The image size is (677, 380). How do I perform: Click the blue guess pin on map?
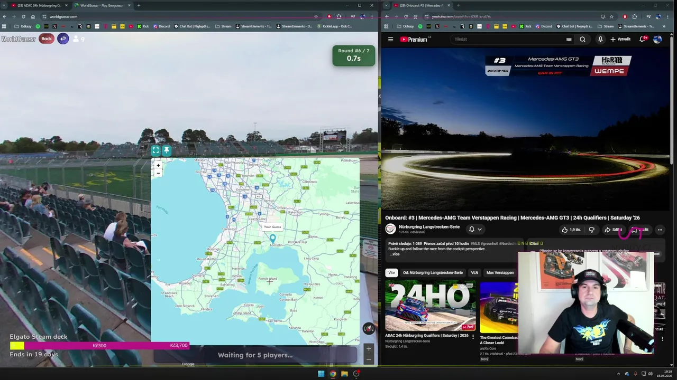point(272,239)
